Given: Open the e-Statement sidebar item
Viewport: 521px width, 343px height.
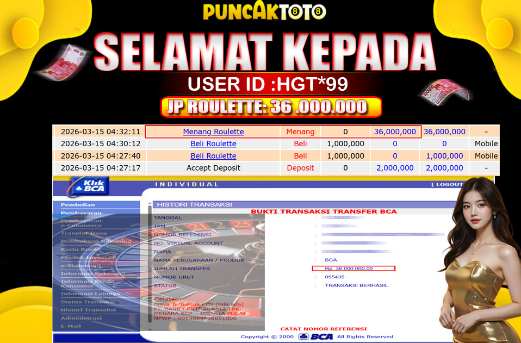Looking at the screenshot, I should point(80,266).
